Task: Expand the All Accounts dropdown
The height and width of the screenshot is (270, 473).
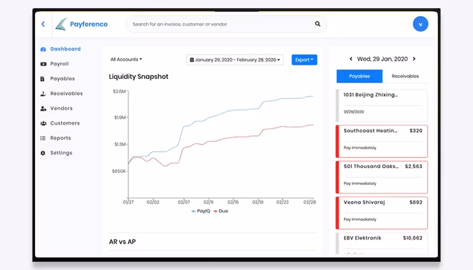Action: 126,59
